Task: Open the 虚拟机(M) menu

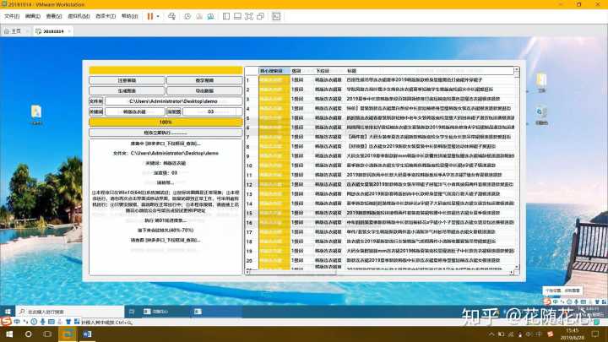Action: pyautogui.click(x=79, y=16)
